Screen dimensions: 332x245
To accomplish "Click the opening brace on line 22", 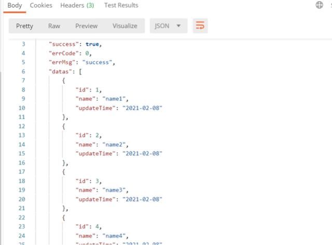I will [x=64, y=217].
